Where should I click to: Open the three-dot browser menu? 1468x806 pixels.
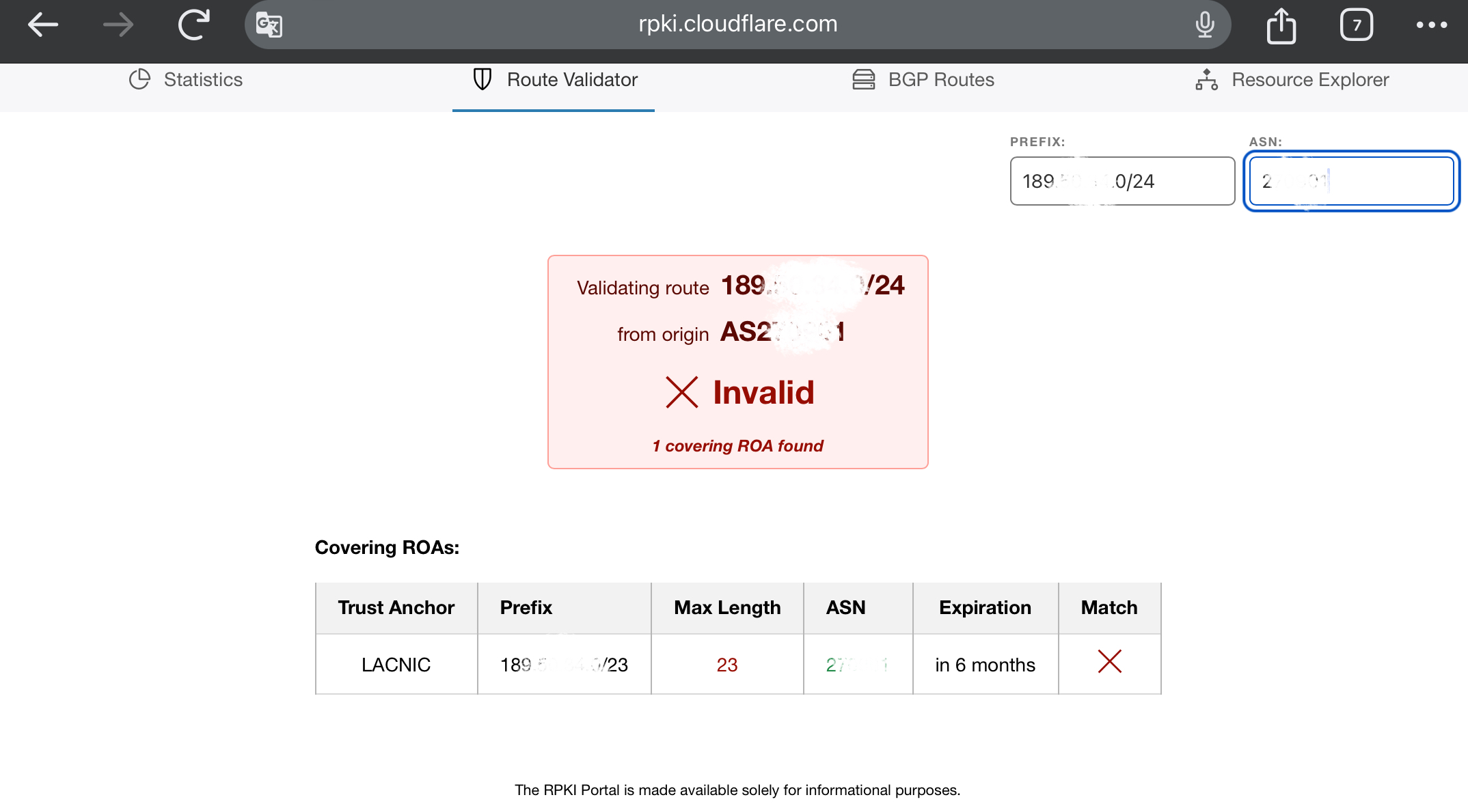1431,25
